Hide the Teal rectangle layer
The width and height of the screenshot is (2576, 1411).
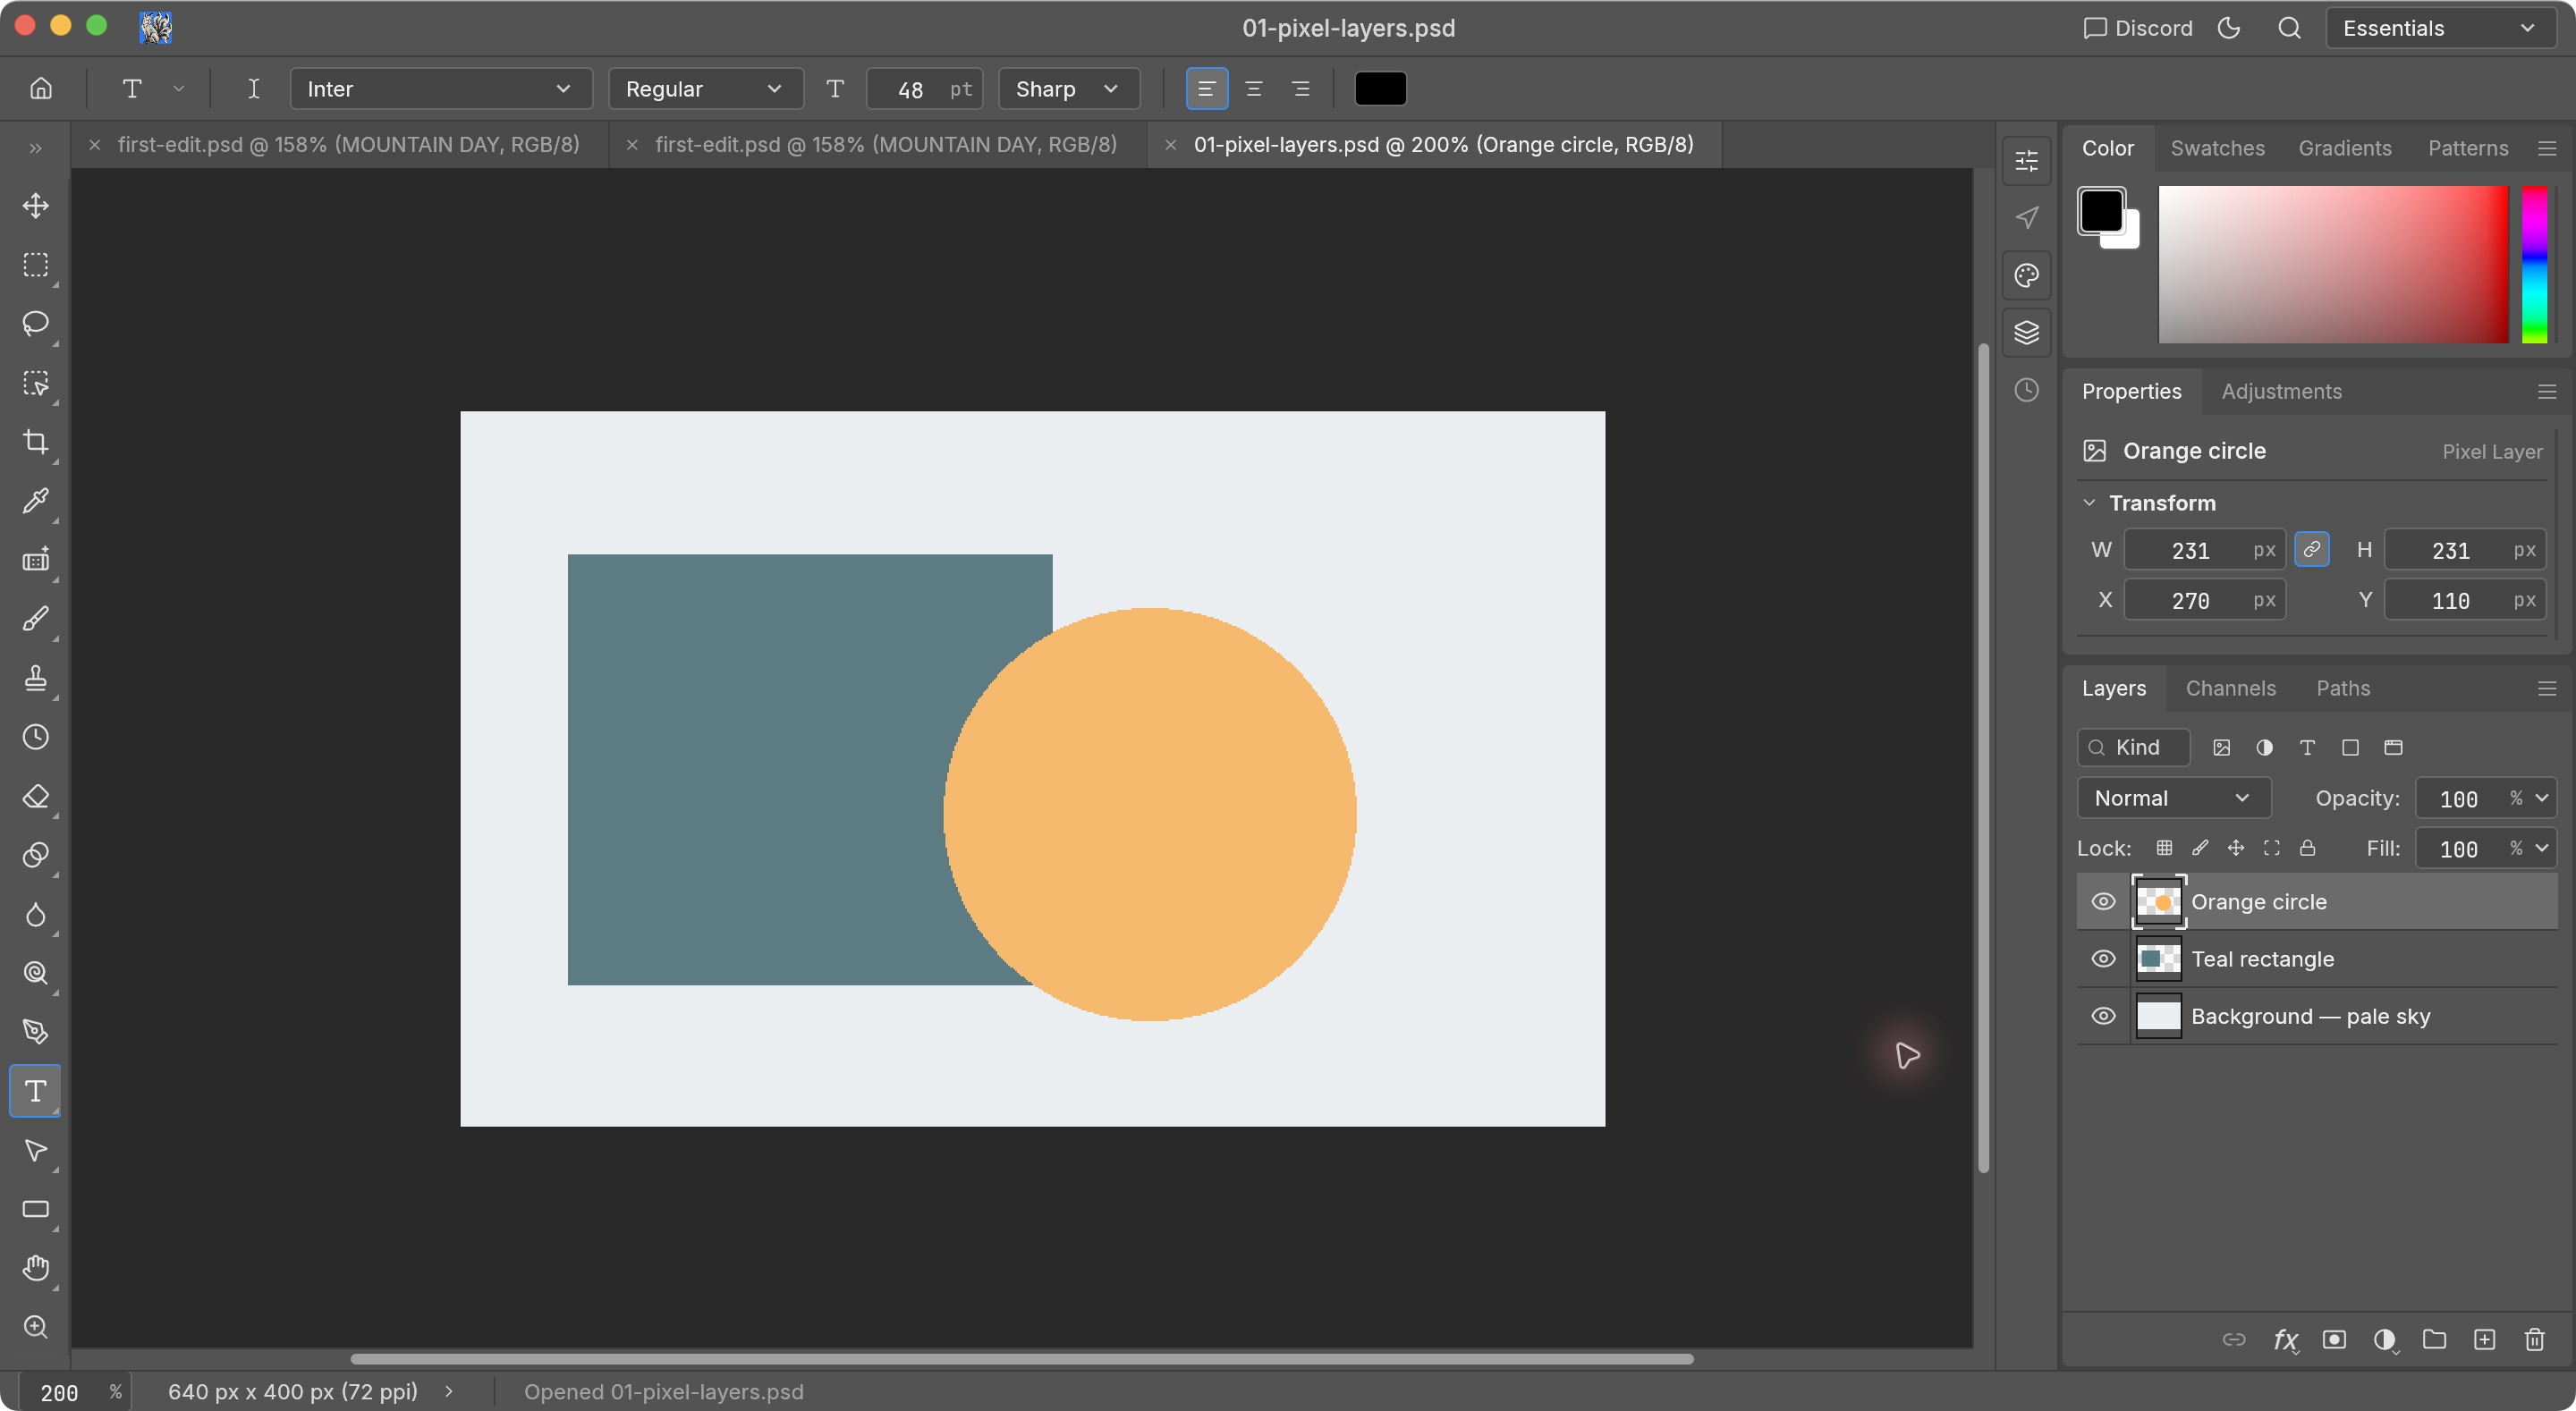tap(2103, 959)
